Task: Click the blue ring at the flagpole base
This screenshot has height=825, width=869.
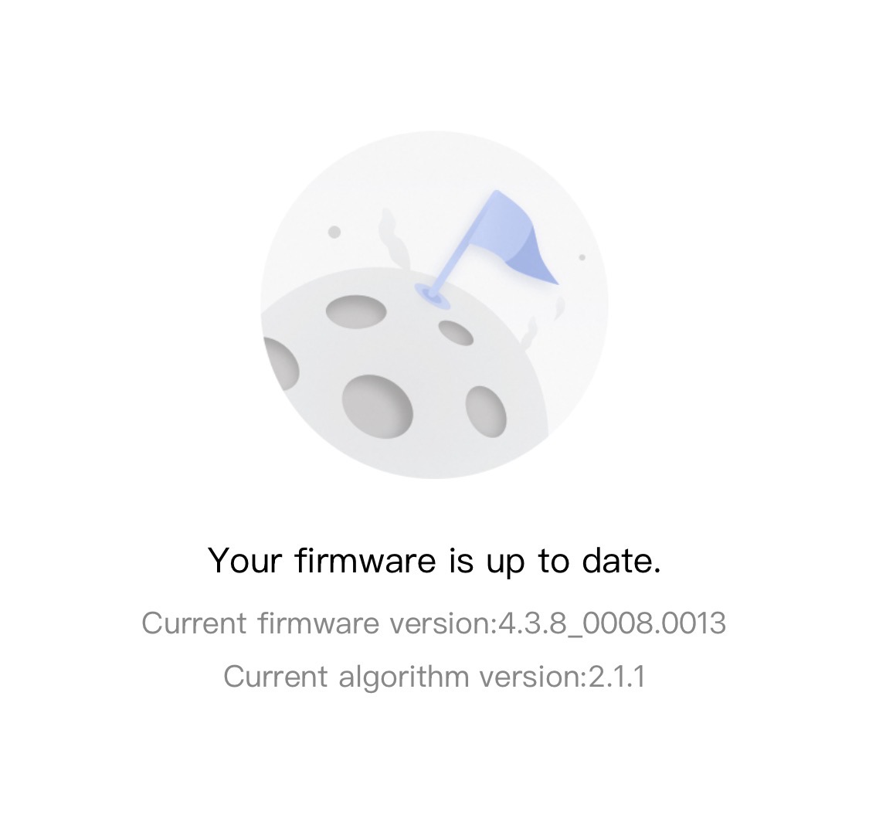Action: tap(431, 294)
